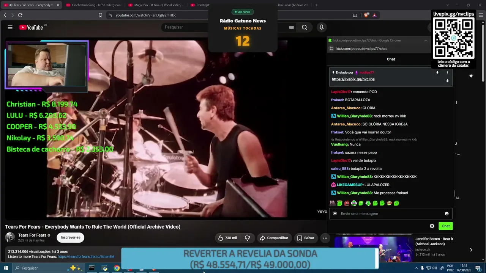Subscribe with the Inscrever-se button

(71, 238)
